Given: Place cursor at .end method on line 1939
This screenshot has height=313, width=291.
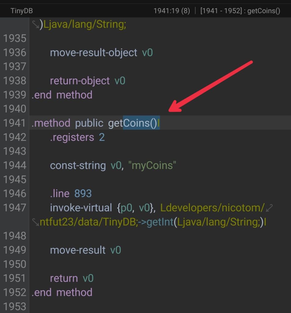Looking at the screenshot, I should tap(62, 95).
